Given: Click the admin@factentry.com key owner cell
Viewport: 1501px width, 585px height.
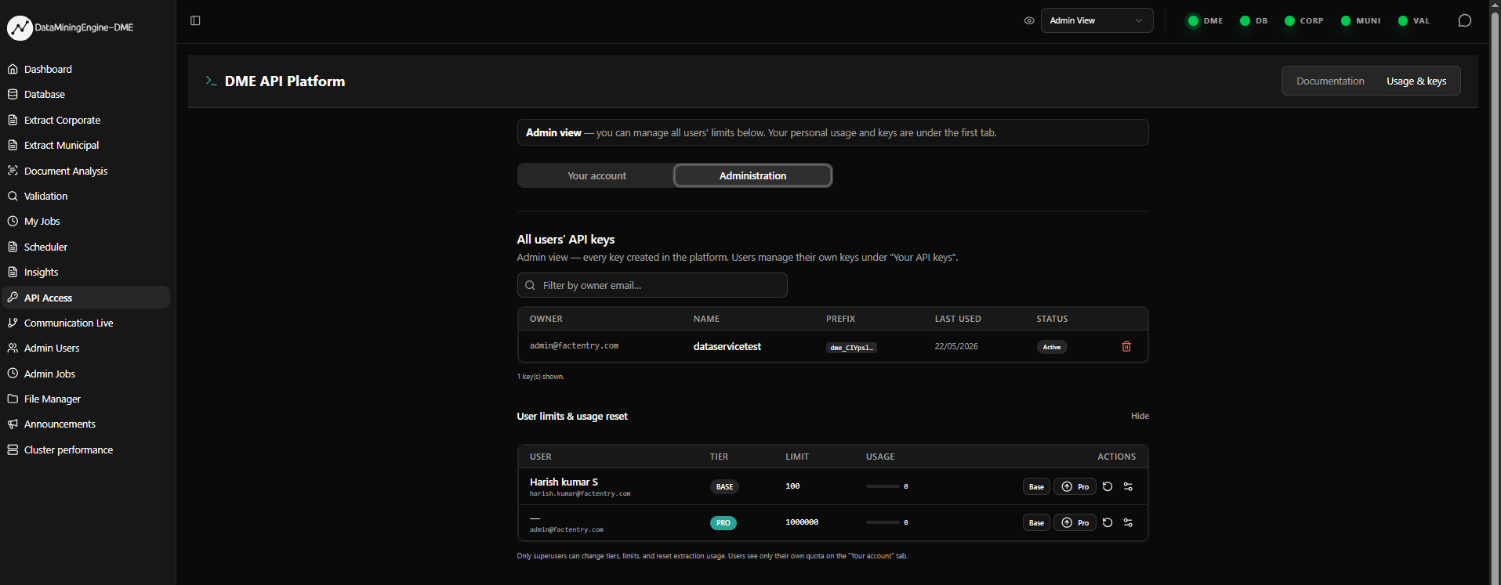Looking at the screenshot, I should point(574,345).
